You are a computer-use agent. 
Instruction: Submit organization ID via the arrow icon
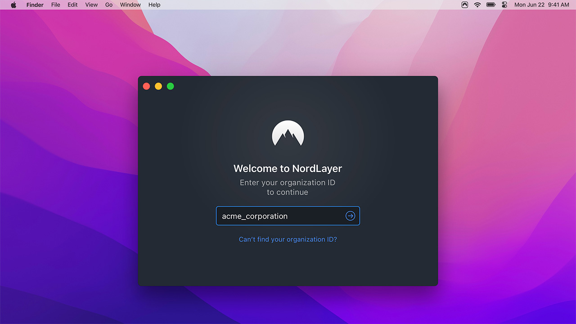point(350,216)
